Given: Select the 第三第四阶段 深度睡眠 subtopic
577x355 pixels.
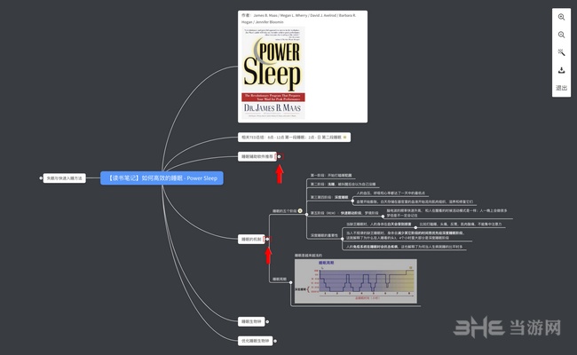Looking at the screenshot, I should click(329, 197).
